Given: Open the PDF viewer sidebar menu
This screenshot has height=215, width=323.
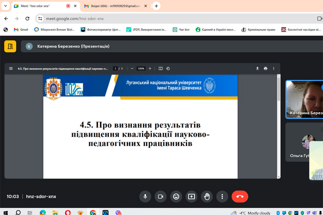Looking at the screenshot, I should point(11,68).
